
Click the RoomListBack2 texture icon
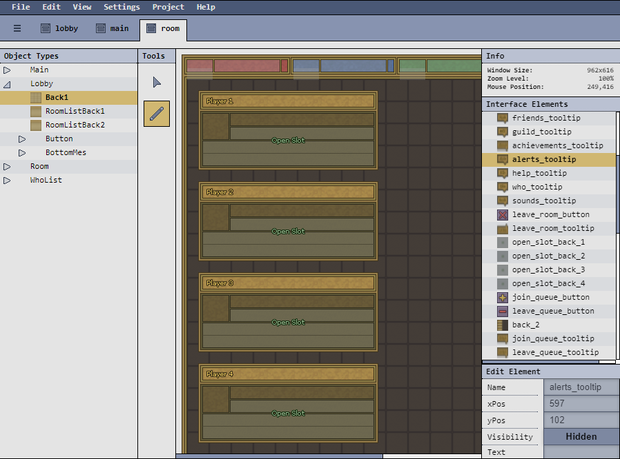click(36, 125)
